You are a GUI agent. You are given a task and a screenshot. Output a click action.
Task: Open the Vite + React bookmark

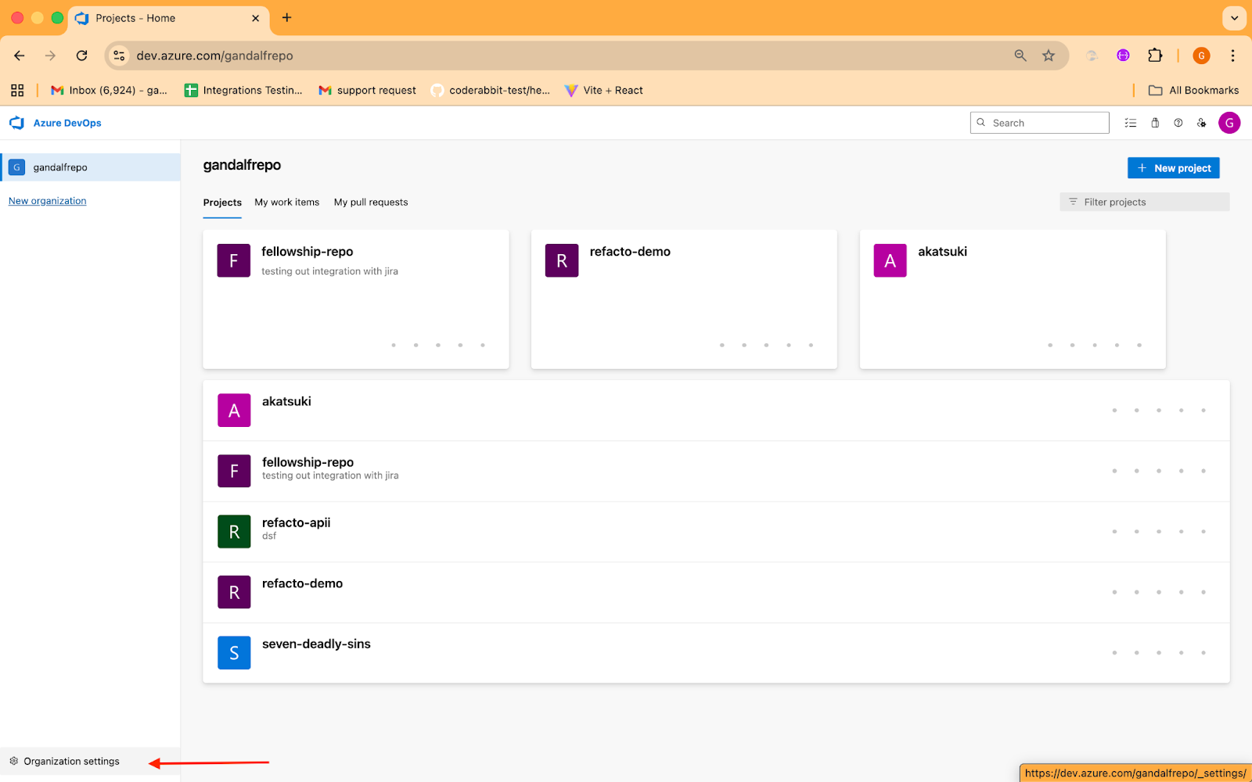604,90
